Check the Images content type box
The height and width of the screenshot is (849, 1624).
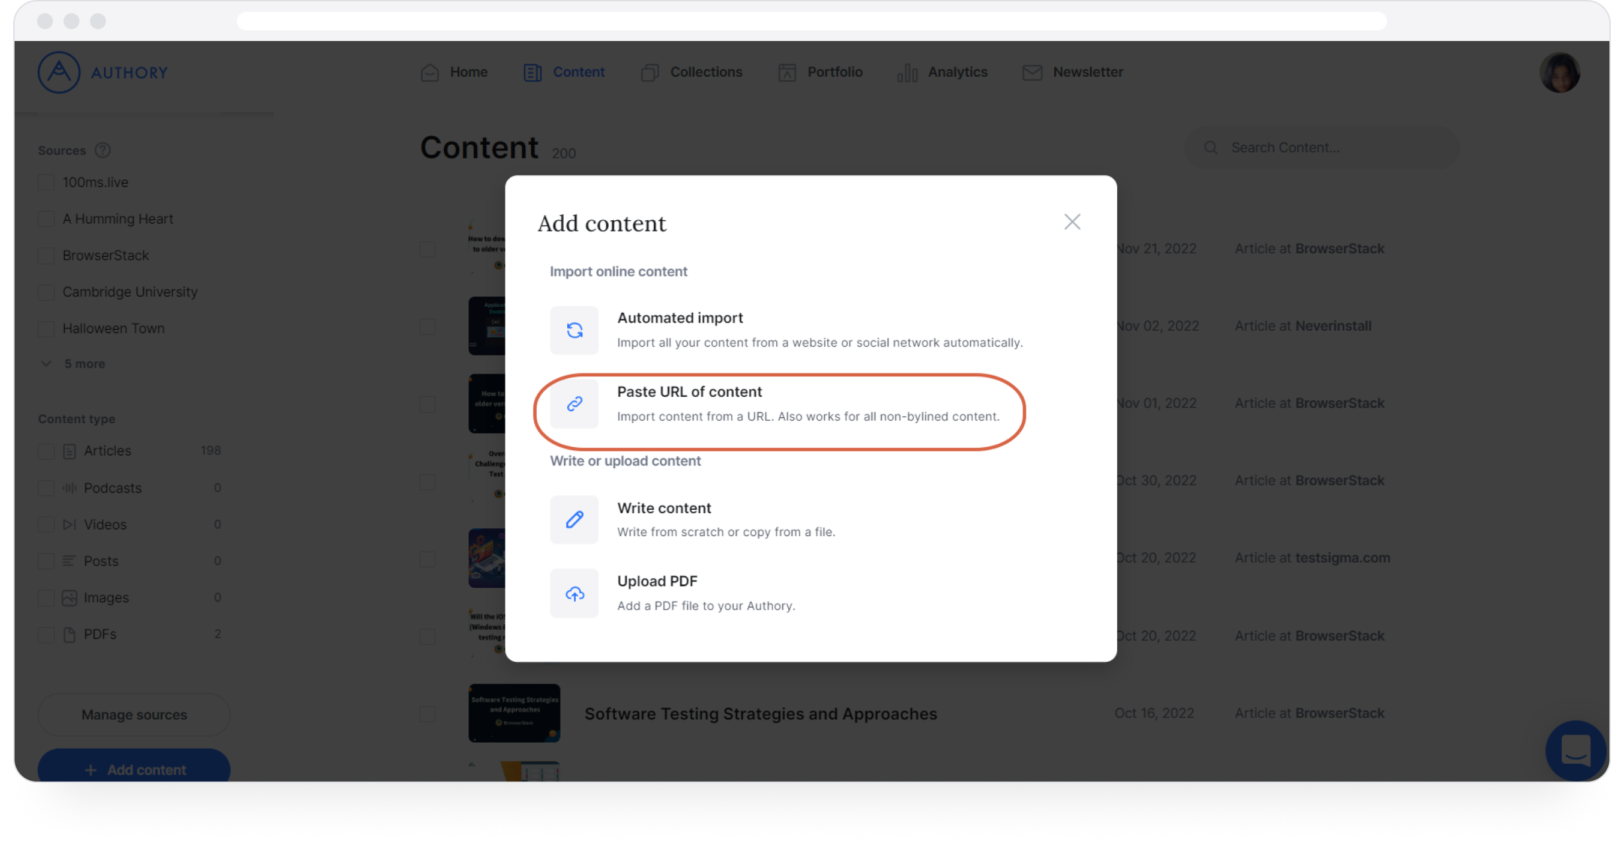coord(46,598)
